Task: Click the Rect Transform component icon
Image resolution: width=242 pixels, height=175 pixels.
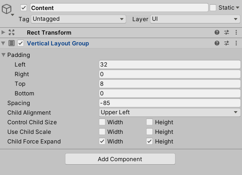Action: (12, 33)
